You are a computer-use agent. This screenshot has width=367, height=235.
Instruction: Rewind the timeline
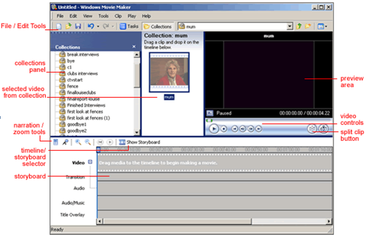click(100, 142)
